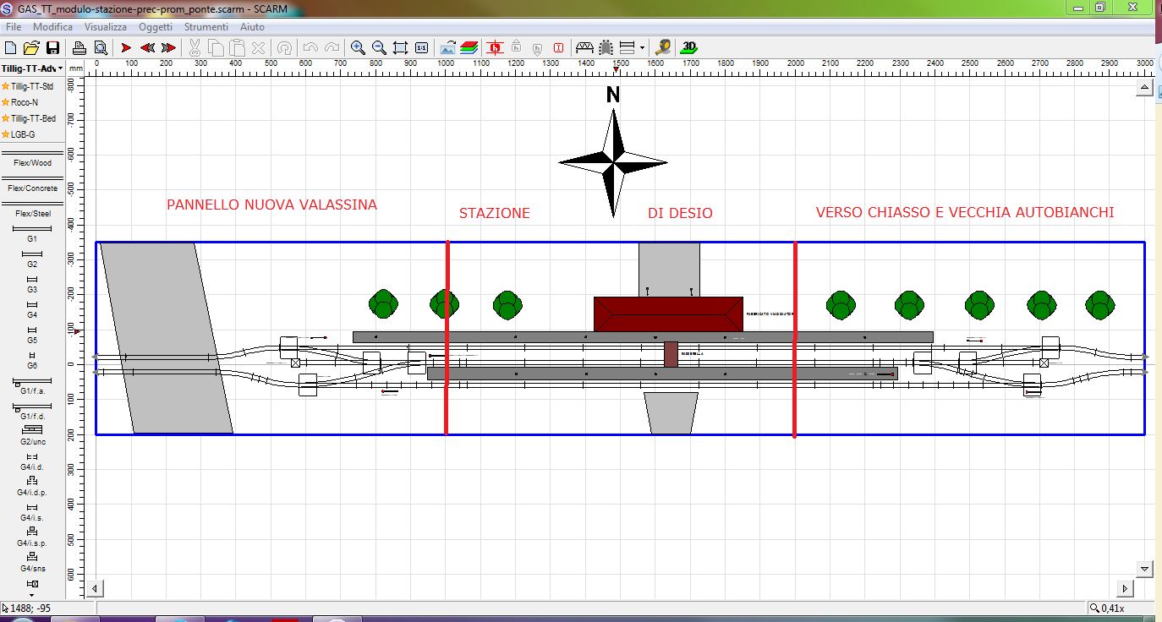Open the File menu
The image size is (1162, 622).
[x=14, y=27]
